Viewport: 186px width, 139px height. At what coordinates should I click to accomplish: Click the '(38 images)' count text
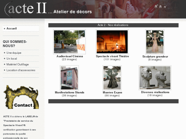(x=69, y=95)
